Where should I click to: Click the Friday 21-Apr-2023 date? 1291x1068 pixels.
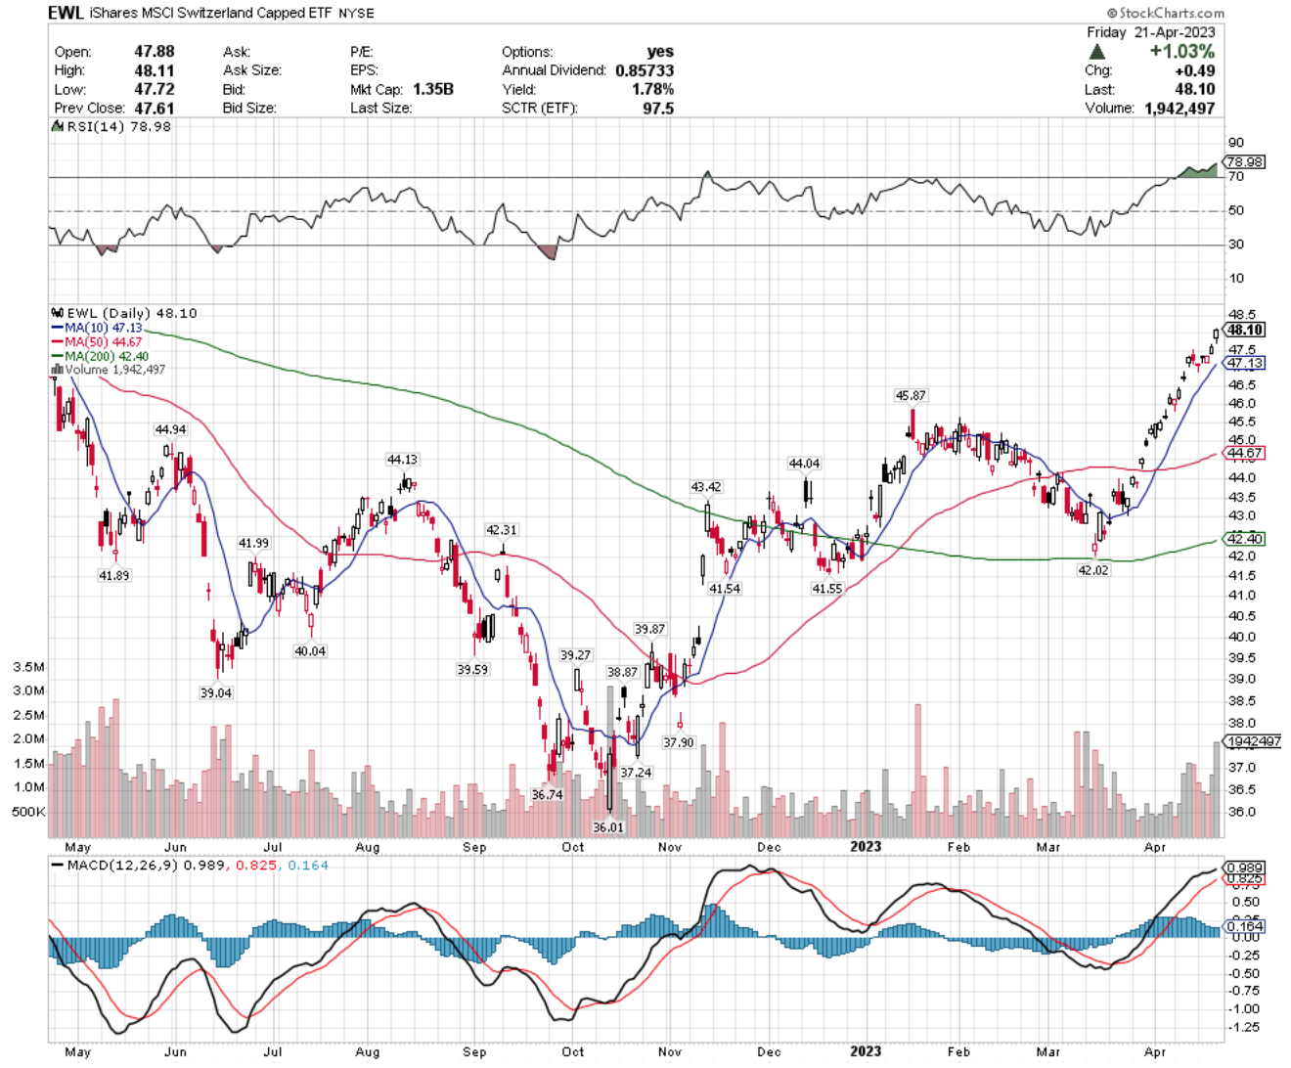(1151, 32)
